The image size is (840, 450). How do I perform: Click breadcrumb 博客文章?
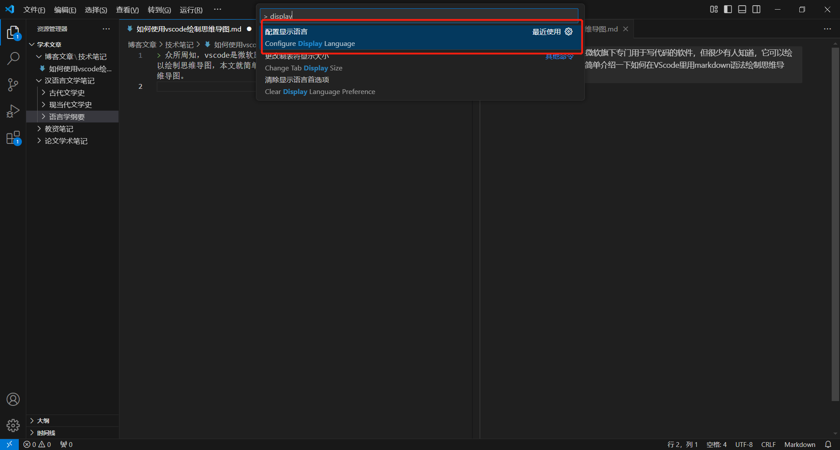(x=142, y=45)
